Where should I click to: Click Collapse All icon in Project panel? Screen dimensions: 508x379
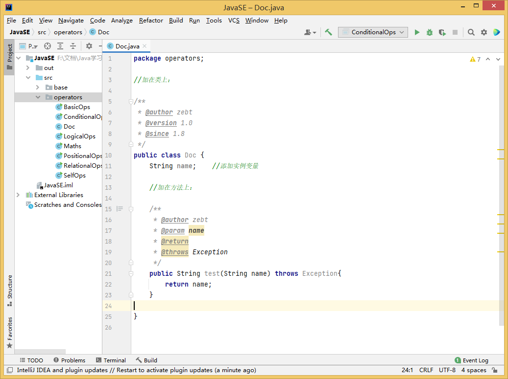pyautogui.click(x=73, y=46)
